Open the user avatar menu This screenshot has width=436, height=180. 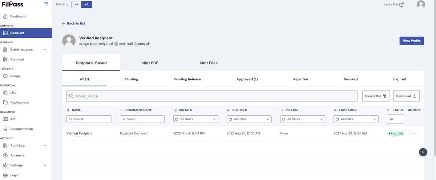click(x=421, y=4)
